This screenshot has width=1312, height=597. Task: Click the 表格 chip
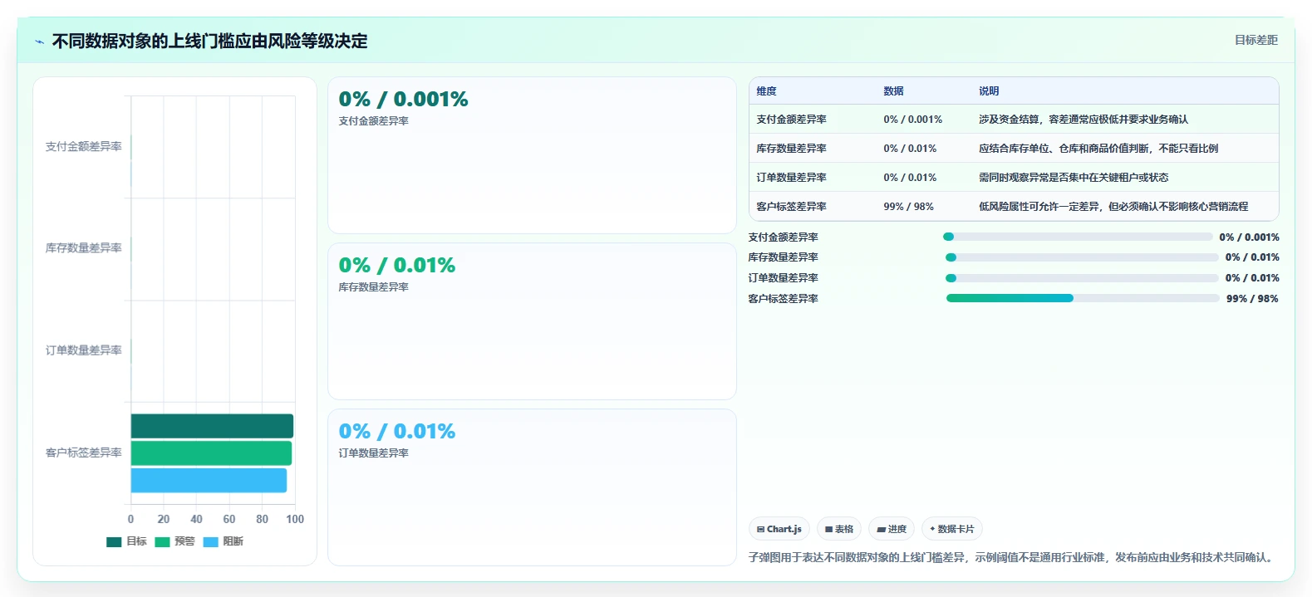point(839,529)
